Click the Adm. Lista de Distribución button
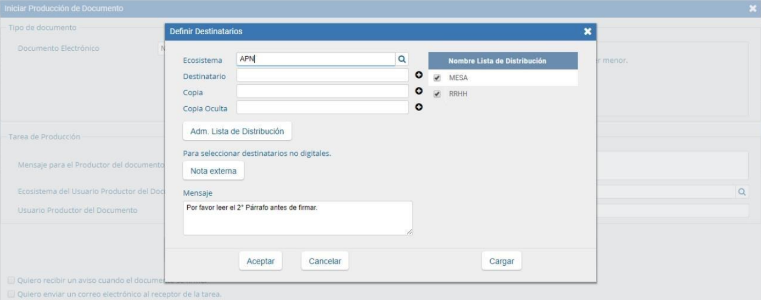This screenshot has height=300, width=761. (237, 131)
